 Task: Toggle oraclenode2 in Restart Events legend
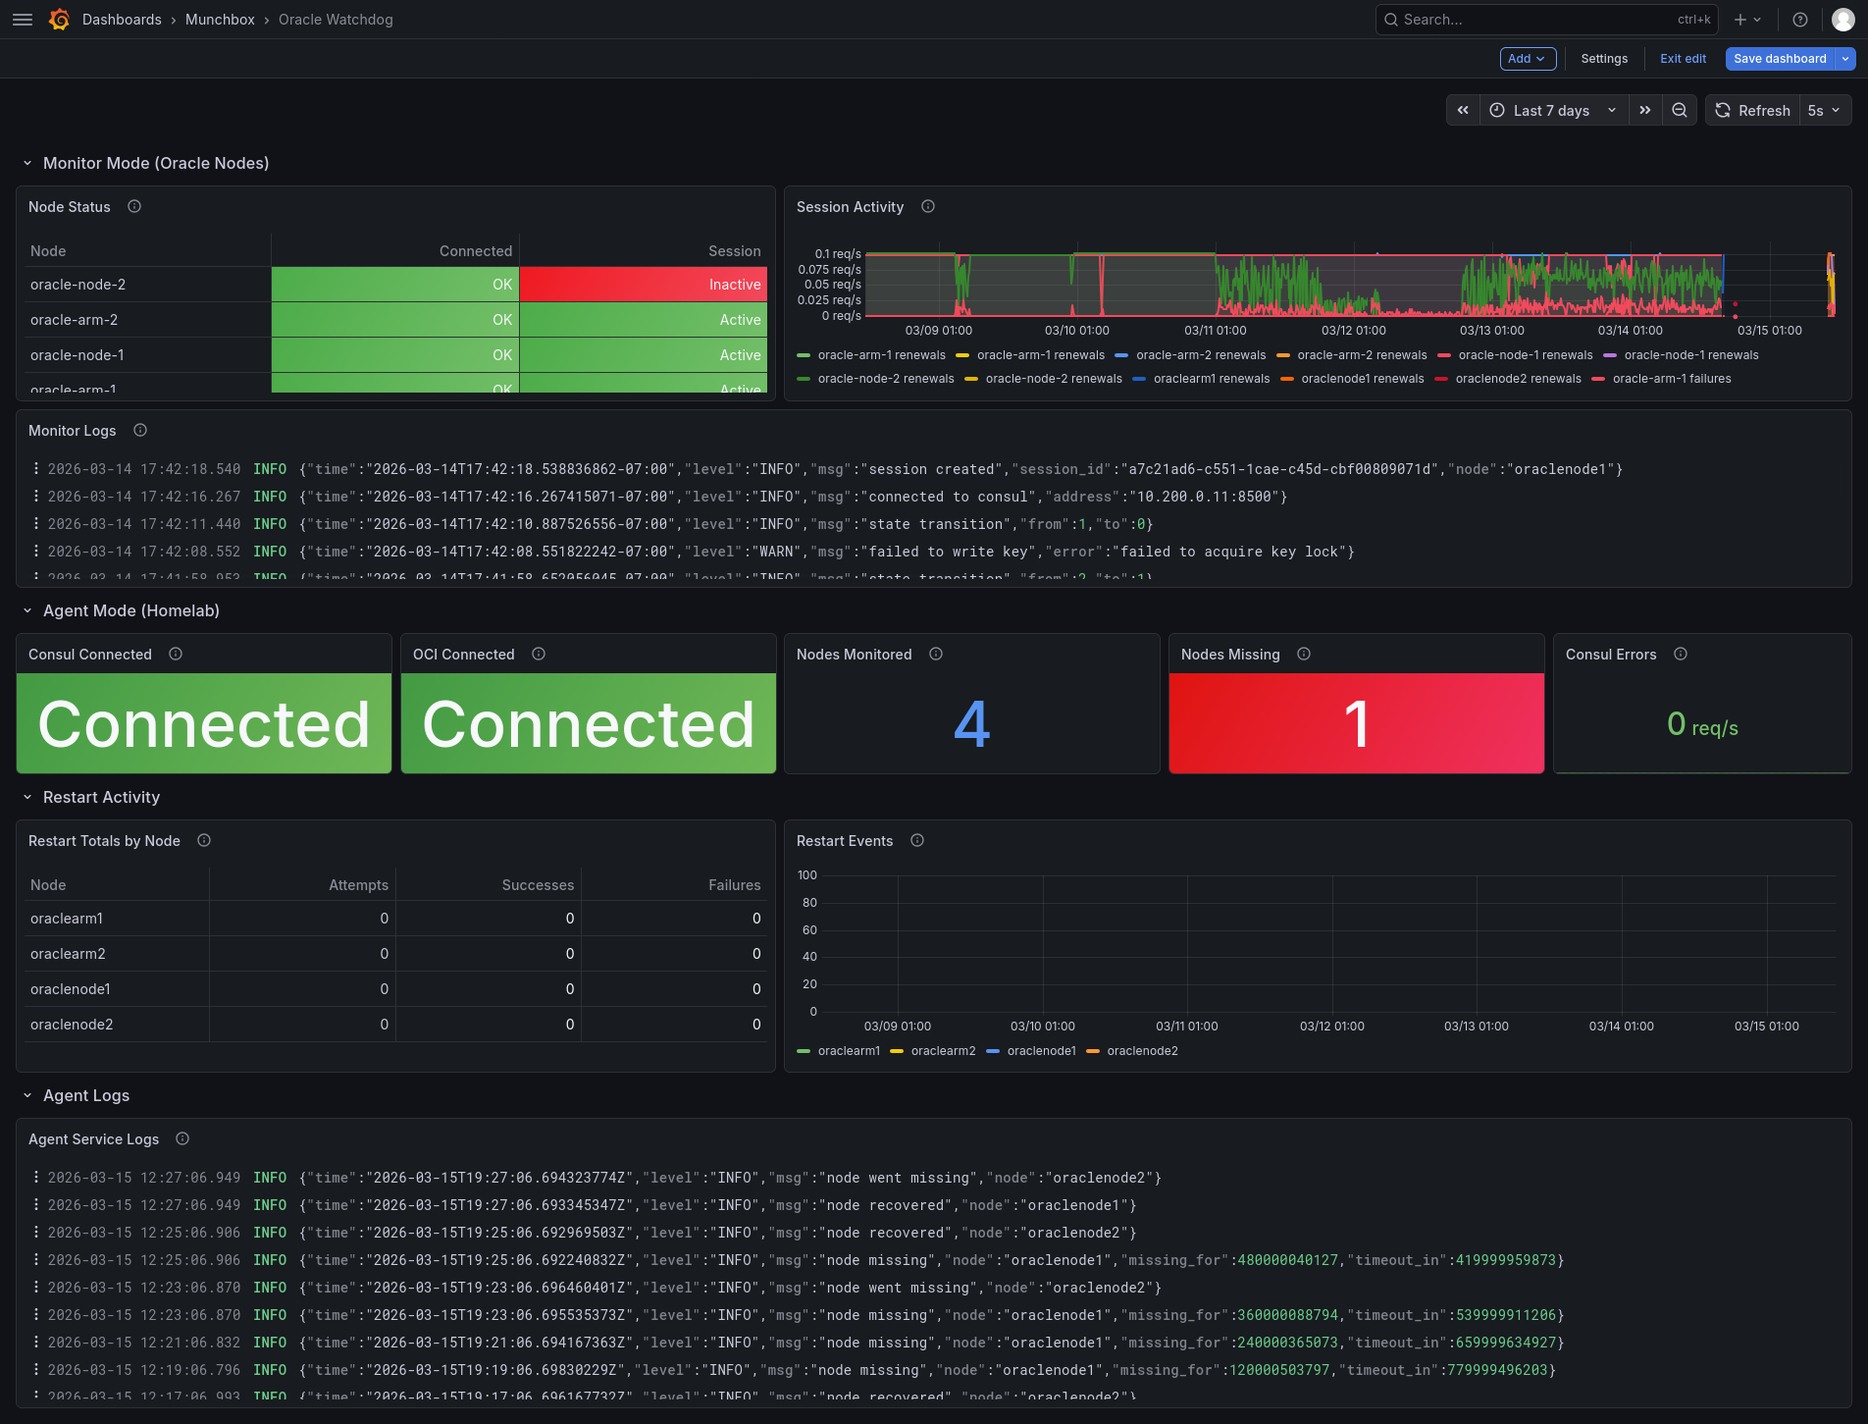pyautogui.click(x=1142, y=1051)
